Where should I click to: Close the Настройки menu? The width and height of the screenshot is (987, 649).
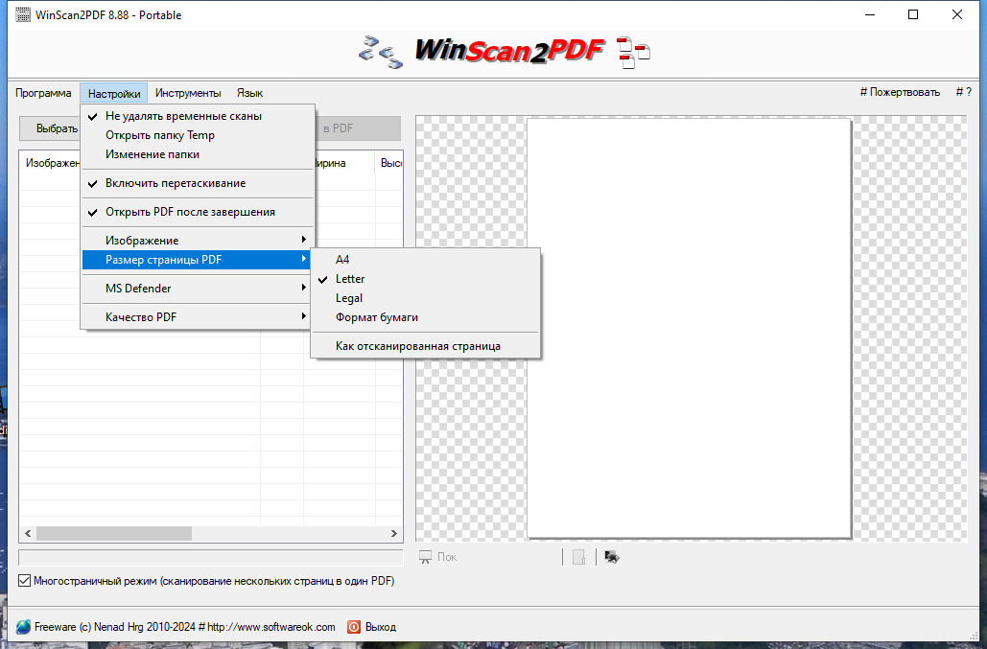point(114,93)
